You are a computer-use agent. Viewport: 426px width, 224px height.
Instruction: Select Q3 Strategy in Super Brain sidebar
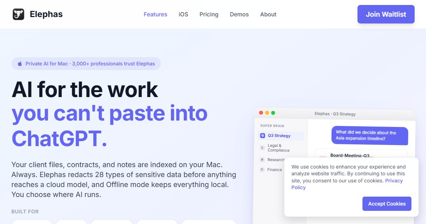tap(281, 136)
